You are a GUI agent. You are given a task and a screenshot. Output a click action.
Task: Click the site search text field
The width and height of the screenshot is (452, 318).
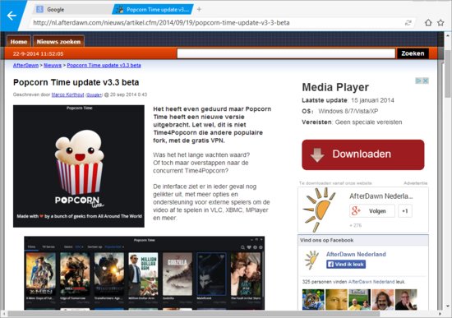pyautogui.click(x=286, y=53)
